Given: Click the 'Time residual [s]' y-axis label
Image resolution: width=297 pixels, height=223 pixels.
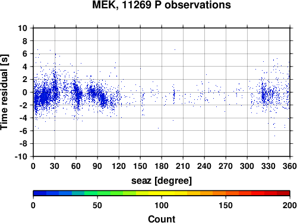Looking at the screenshot, I should pos(4,92).
